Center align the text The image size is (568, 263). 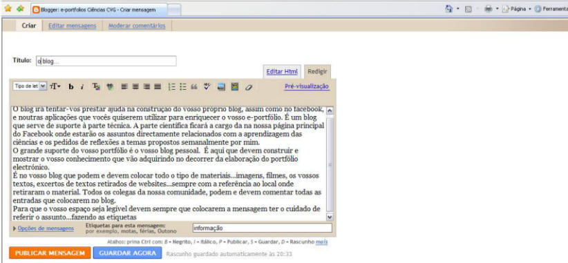pyautogui.click(x=135, y=86)
